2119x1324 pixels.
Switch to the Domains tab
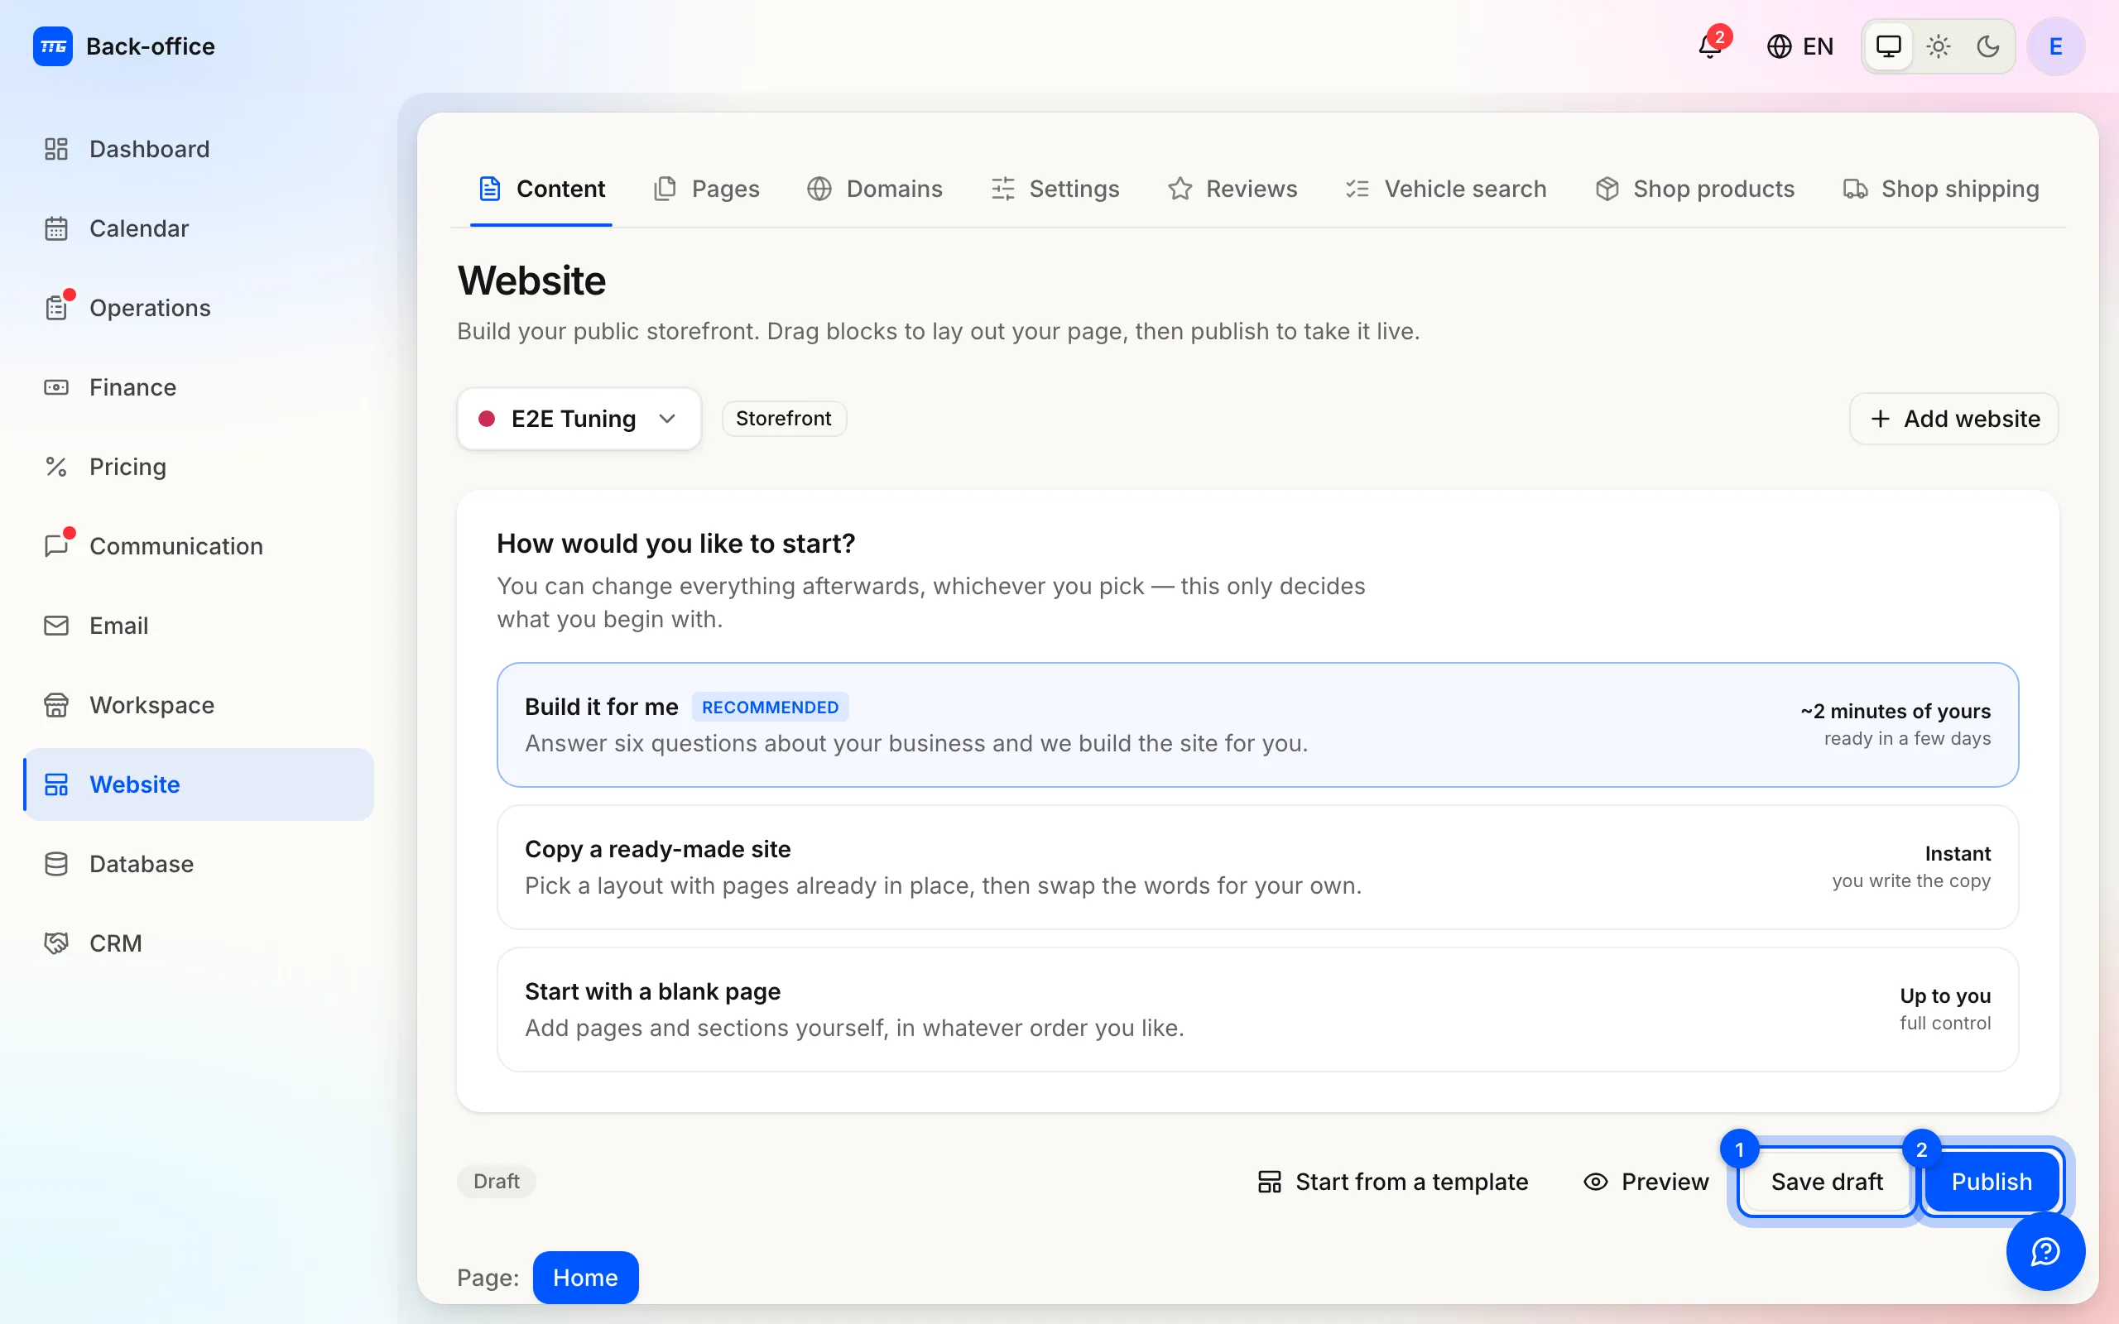[875, 189]
